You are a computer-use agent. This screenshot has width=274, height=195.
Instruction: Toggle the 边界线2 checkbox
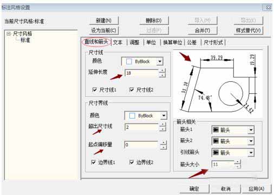132,162
